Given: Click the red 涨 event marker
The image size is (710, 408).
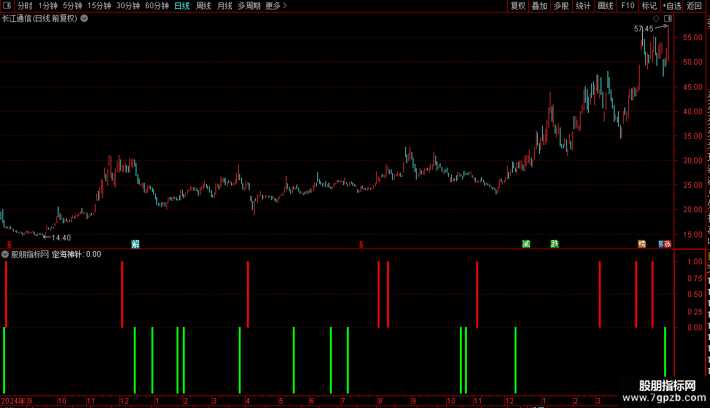Looking at the screenshot, I should click(668, 244).
